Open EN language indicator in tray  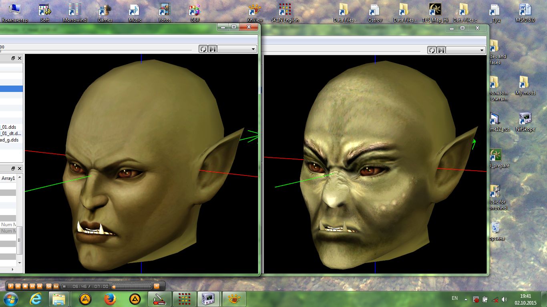pos(454,298)
